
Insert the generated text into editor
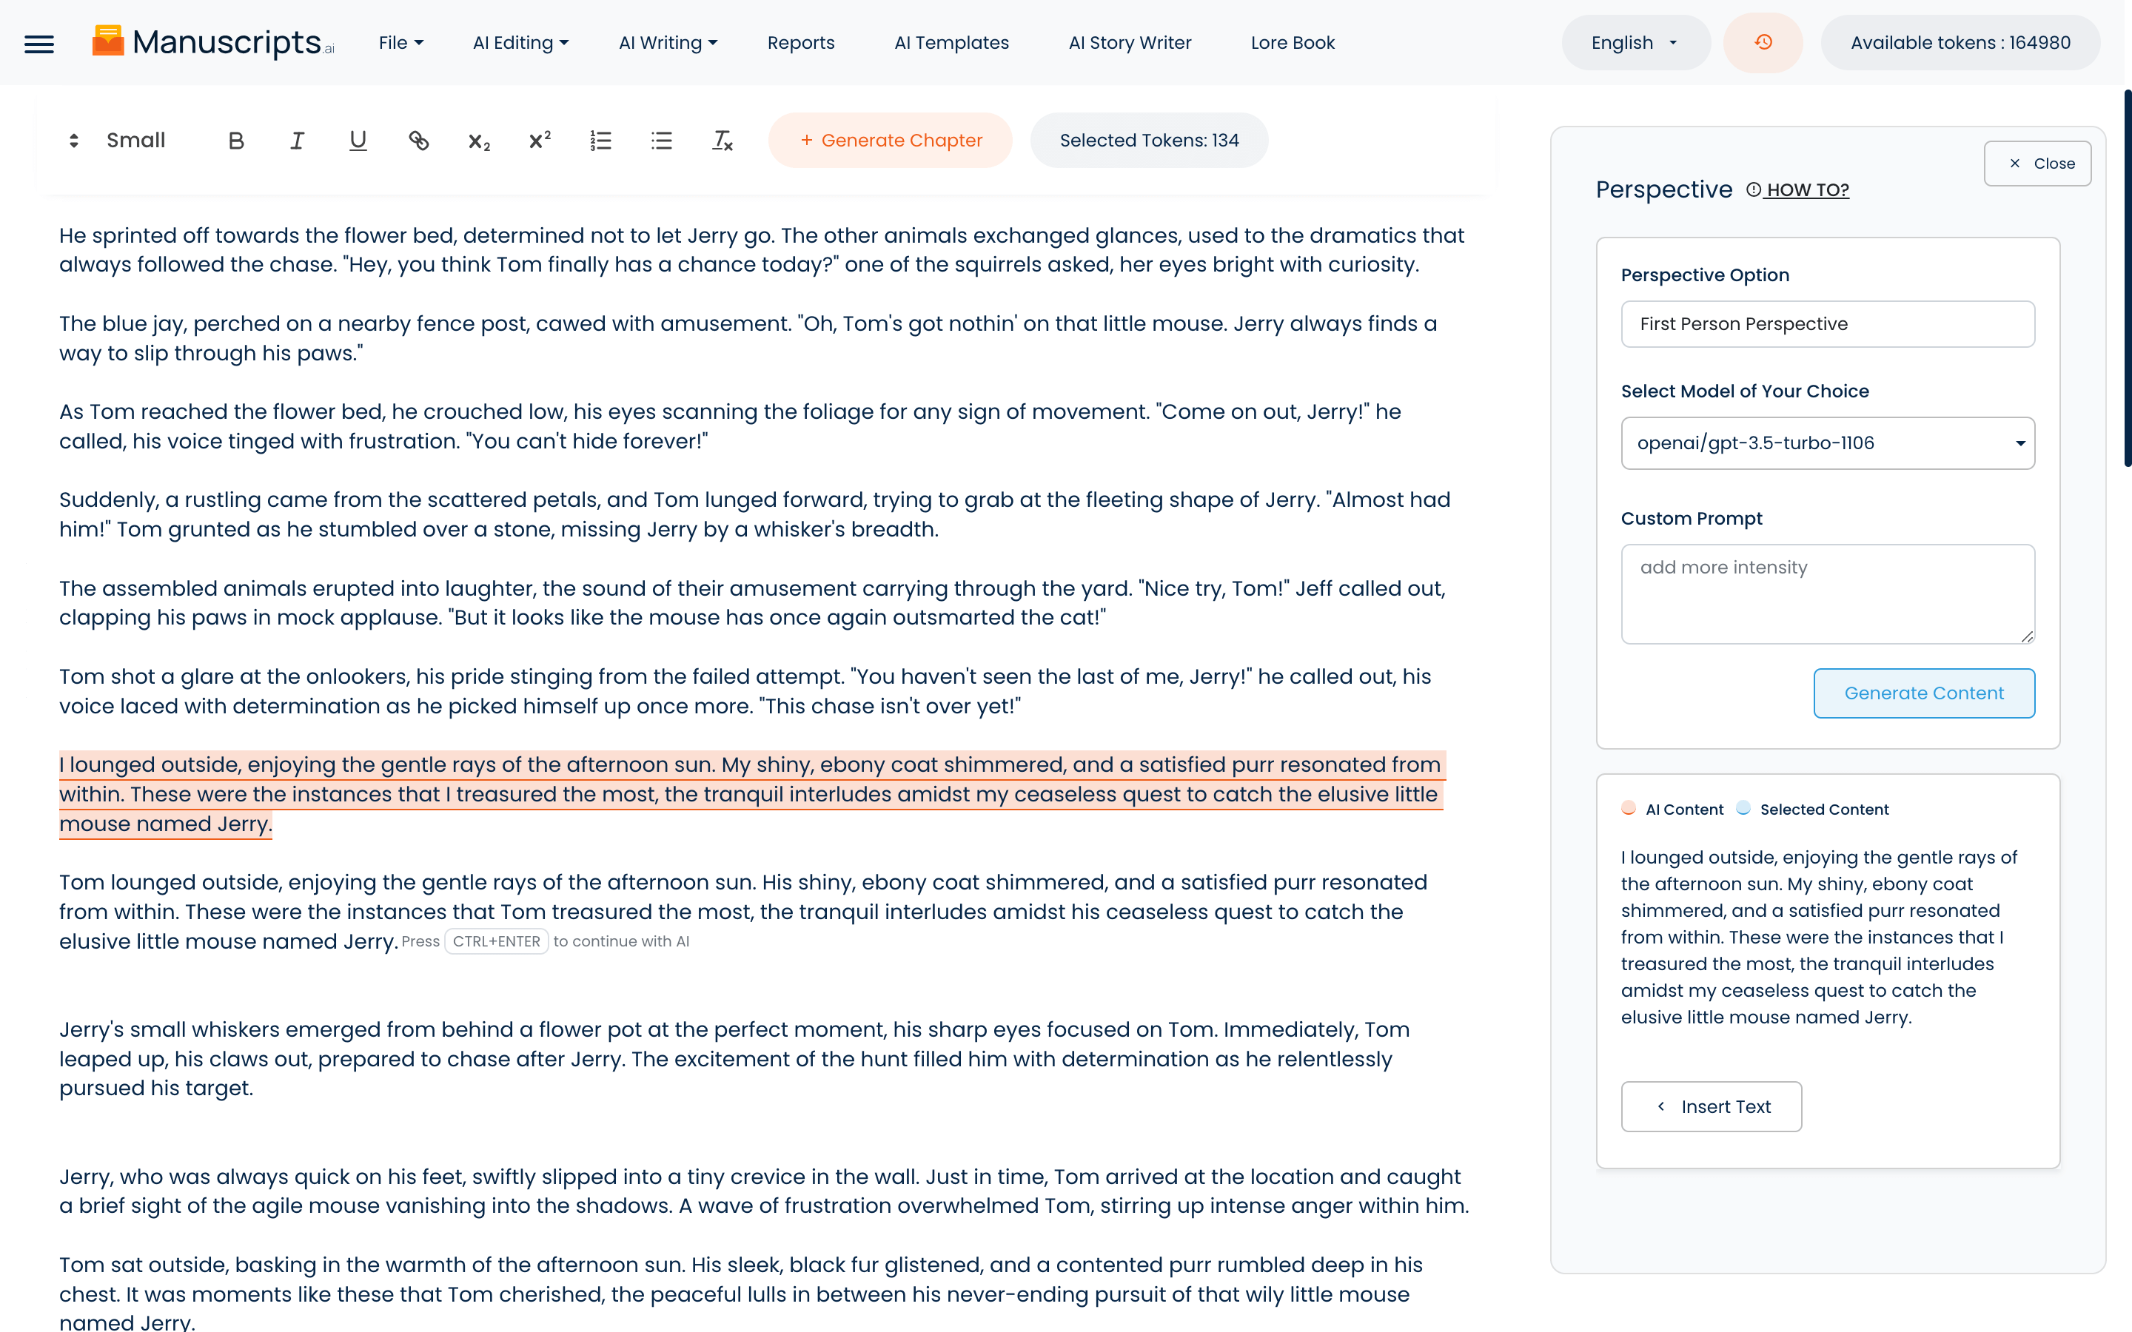[1711, 1106]
